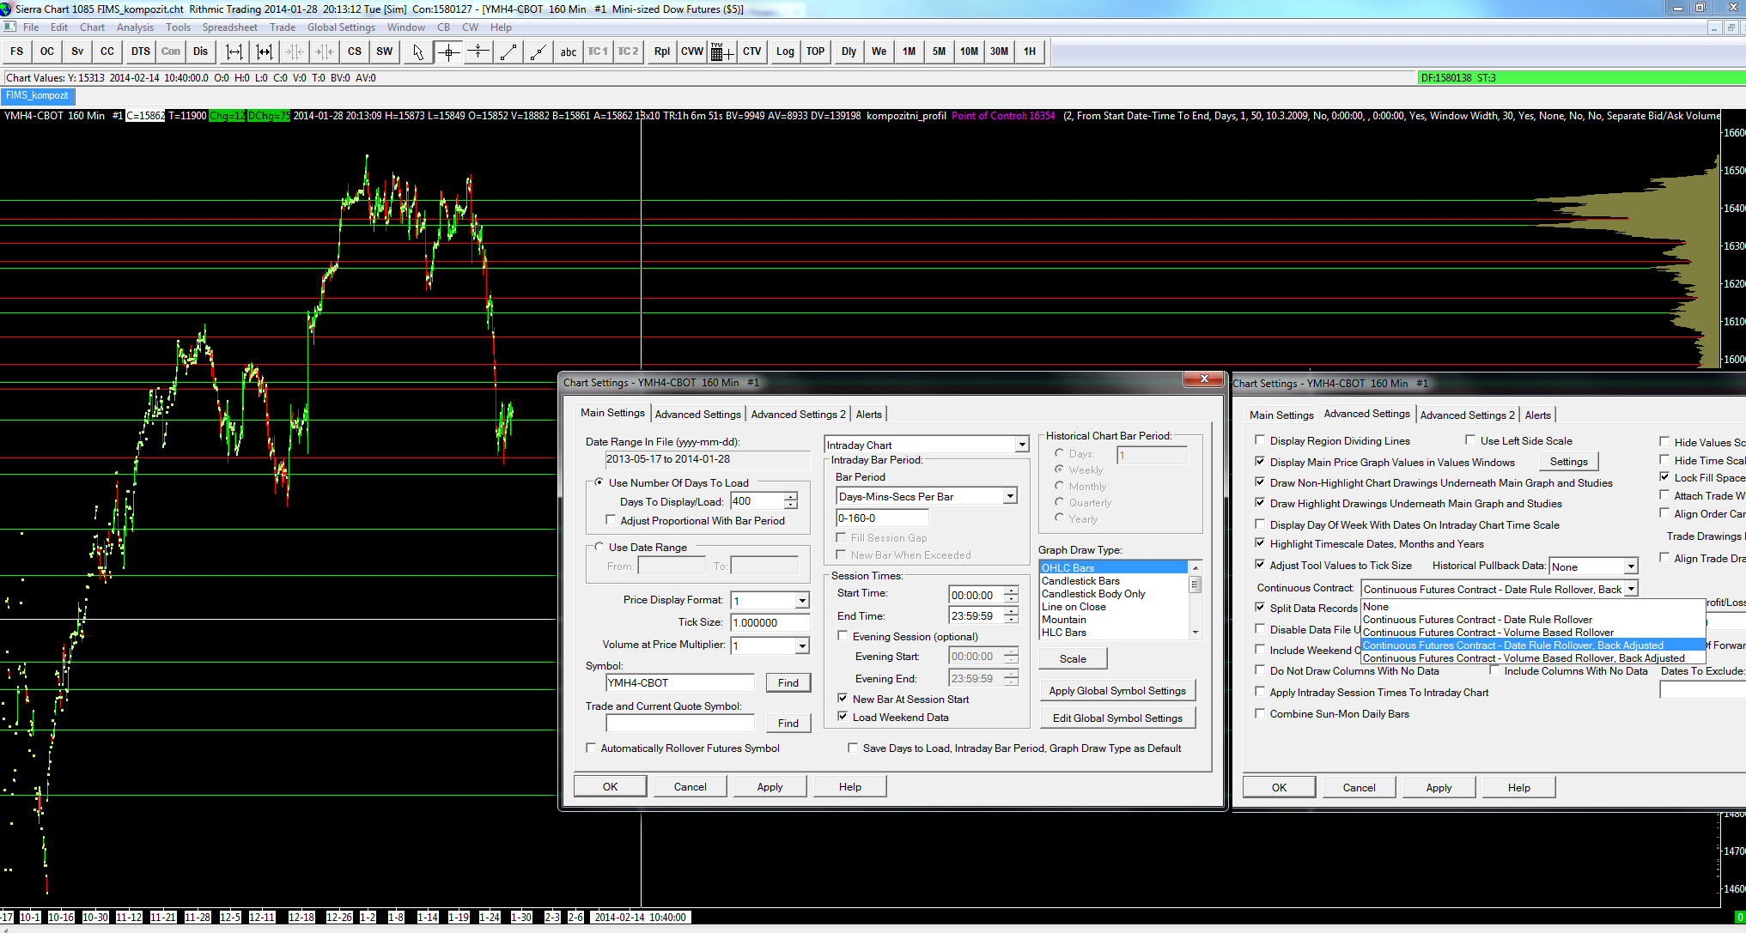Activate the chart values crosshair tool
The image size is (1746, 933).
pos(448,51)
